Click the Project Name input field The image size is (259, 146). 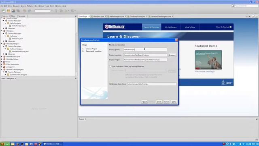coord(145,49)
